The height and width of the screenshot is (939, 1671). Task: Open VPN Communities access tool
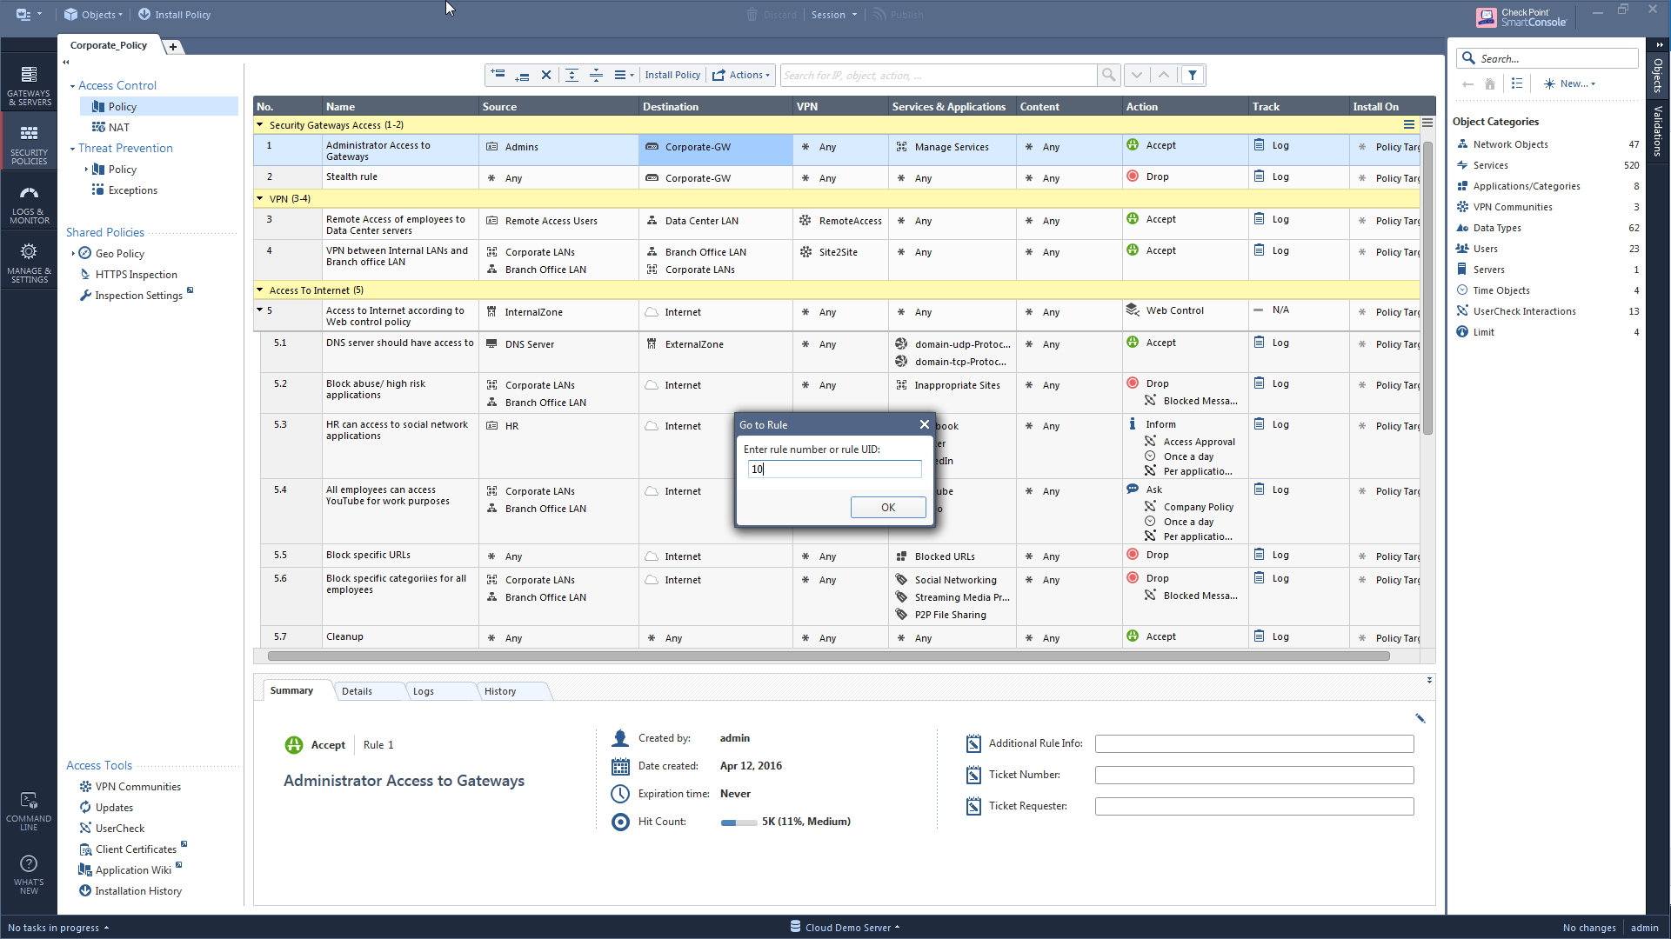137,787
